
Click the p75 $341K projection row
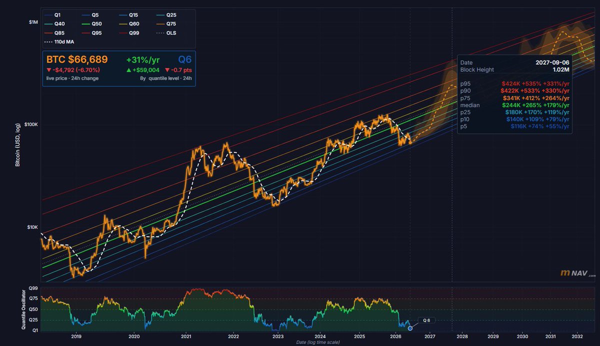click(515, 98)
